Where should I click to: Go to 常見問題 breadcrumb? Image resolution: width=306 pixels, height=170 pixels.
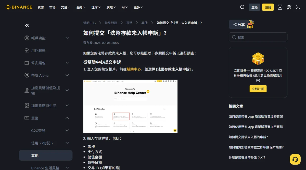point(111,23)
